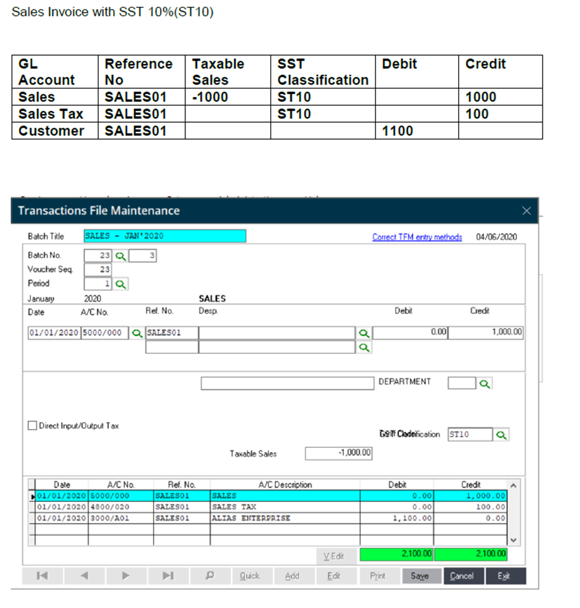
Task: Click the search magnifier in bottom toolbar
Action: click(210, 576)
